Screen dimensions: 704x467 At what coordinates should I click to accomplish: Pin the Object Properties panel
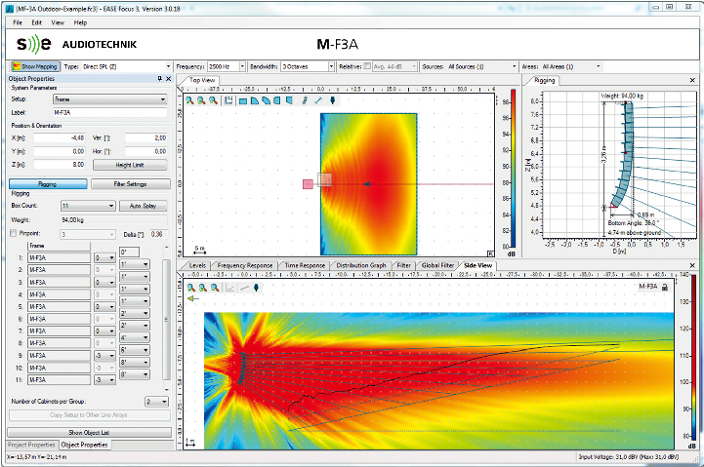pos(159,79)
